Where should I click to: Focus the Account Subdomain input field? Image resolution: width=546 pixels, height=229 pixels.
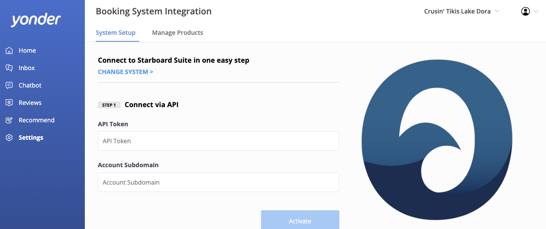pyautogui.click(x=218, y=182)
